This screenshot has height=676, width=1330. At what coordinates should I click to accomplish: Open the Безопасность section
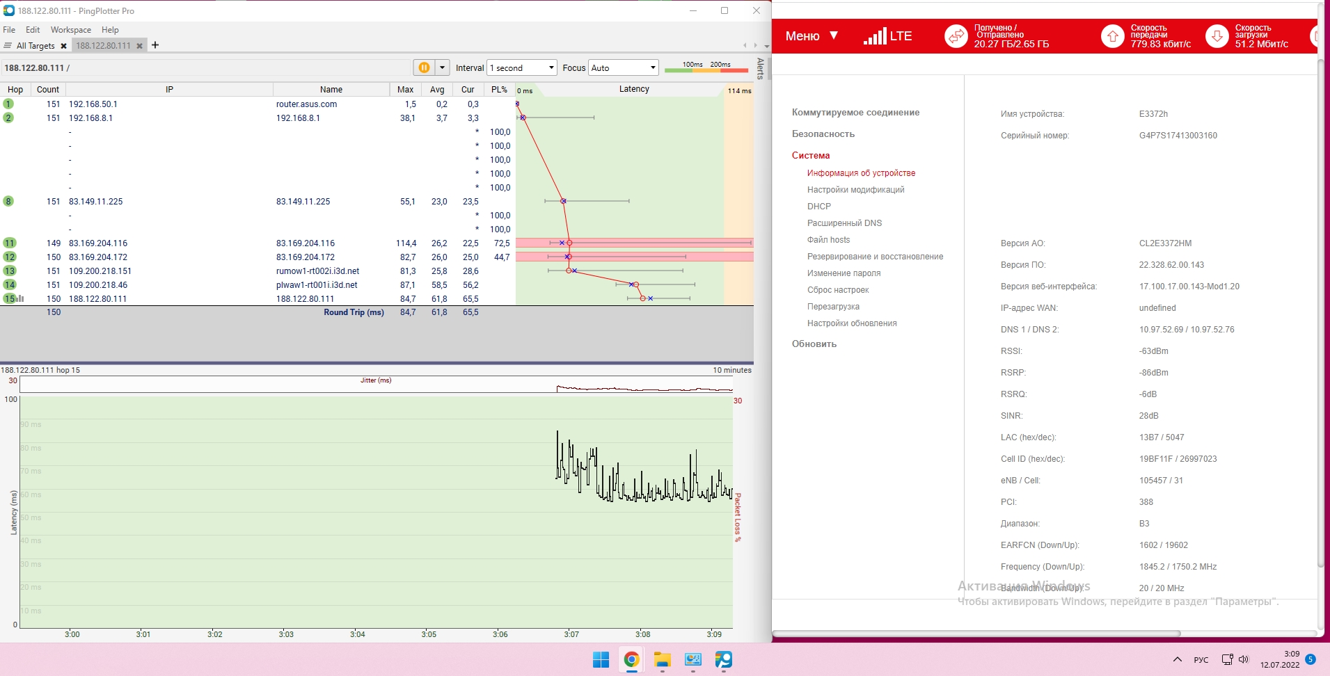[x=823, y=134]
